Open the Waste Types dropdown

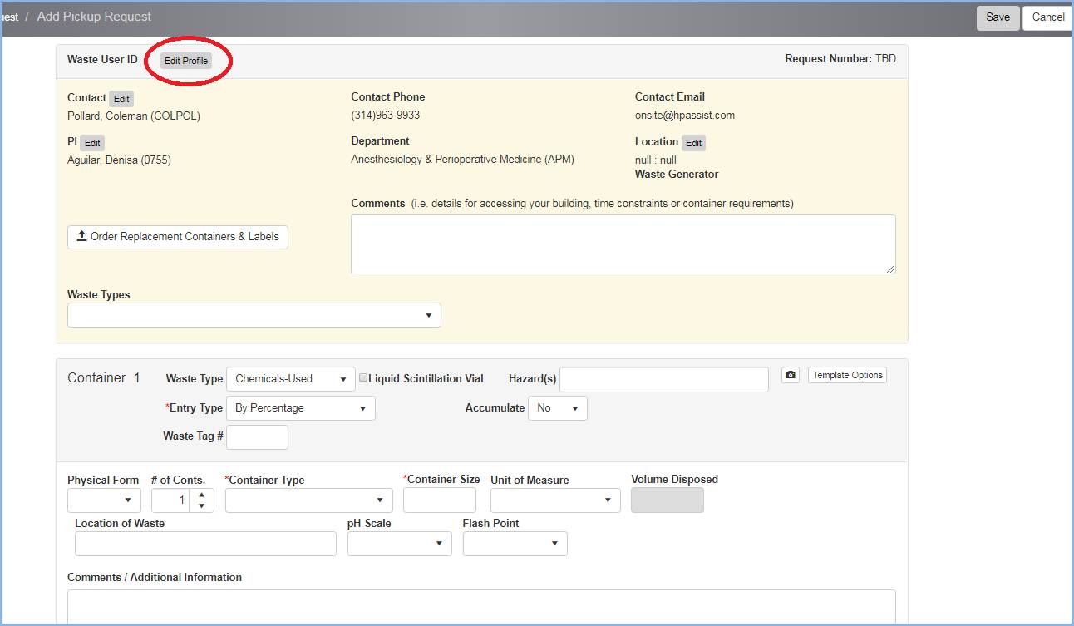coord(254,315)
